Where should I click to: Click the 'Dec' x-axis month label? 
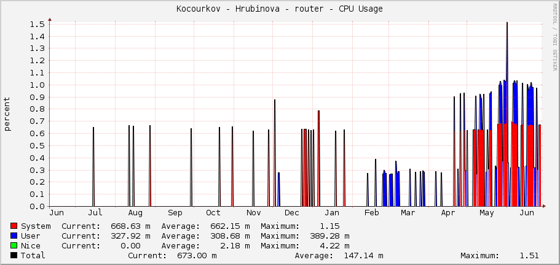point(292,213)
